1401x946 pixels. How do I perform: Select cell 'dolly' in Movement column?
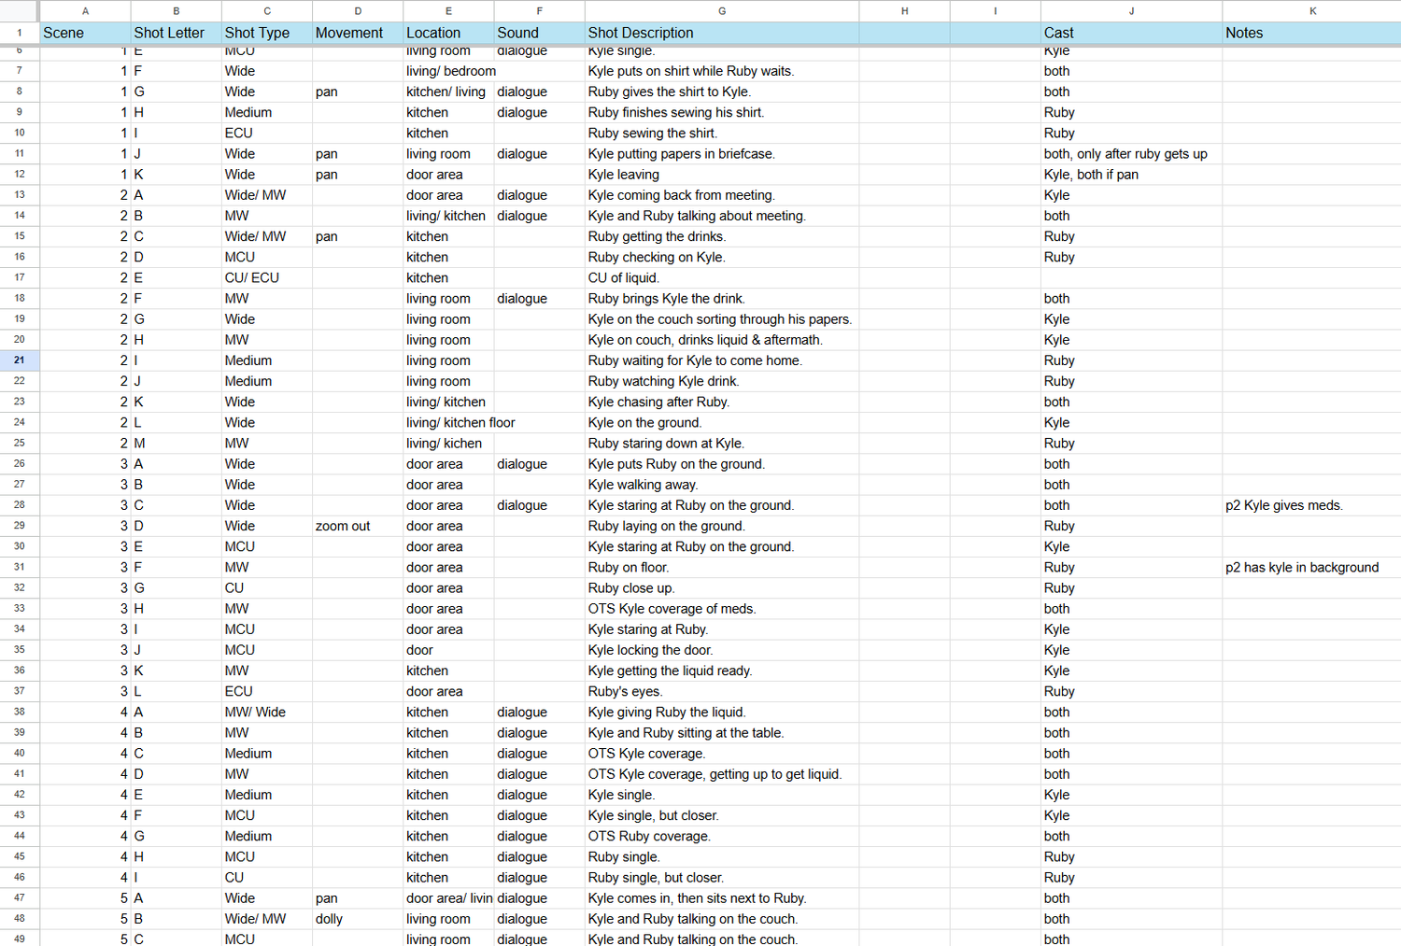point(358,919)
